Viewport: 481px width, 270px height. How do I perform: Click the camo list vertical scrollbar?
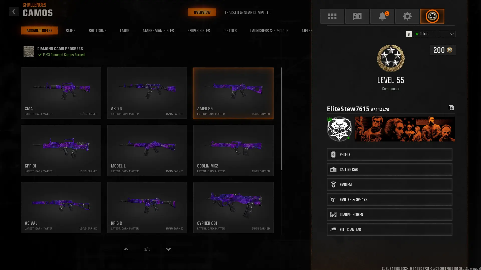tap(281, 119)
